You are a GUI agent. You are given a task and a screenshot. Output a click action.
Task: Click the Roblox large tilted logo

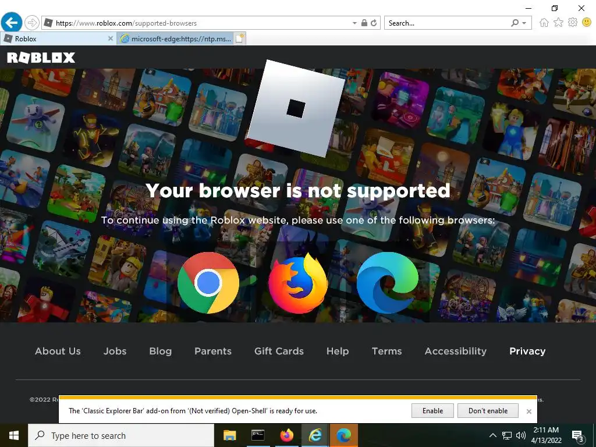click(x=296, y=109)
